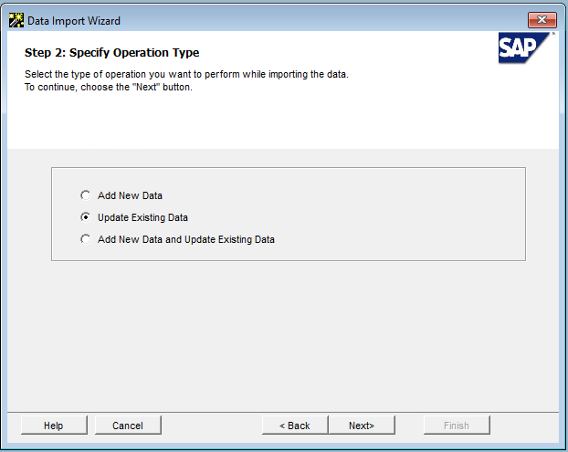The image size is (568, 452).
Task: Select the Add New Data radio button
Action: (86, 195)
